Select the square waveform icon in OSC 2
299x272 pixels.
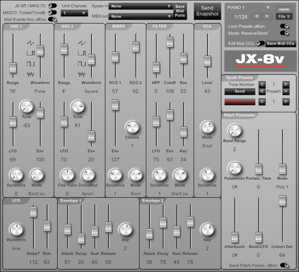81,64
